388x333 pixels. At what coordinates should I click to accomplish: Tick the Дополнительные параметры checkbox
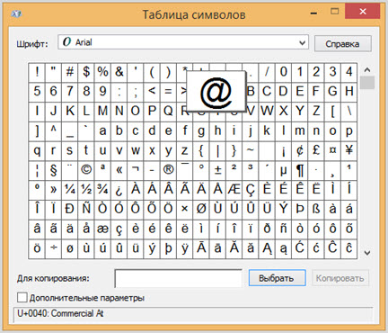(x=22, y=298)
